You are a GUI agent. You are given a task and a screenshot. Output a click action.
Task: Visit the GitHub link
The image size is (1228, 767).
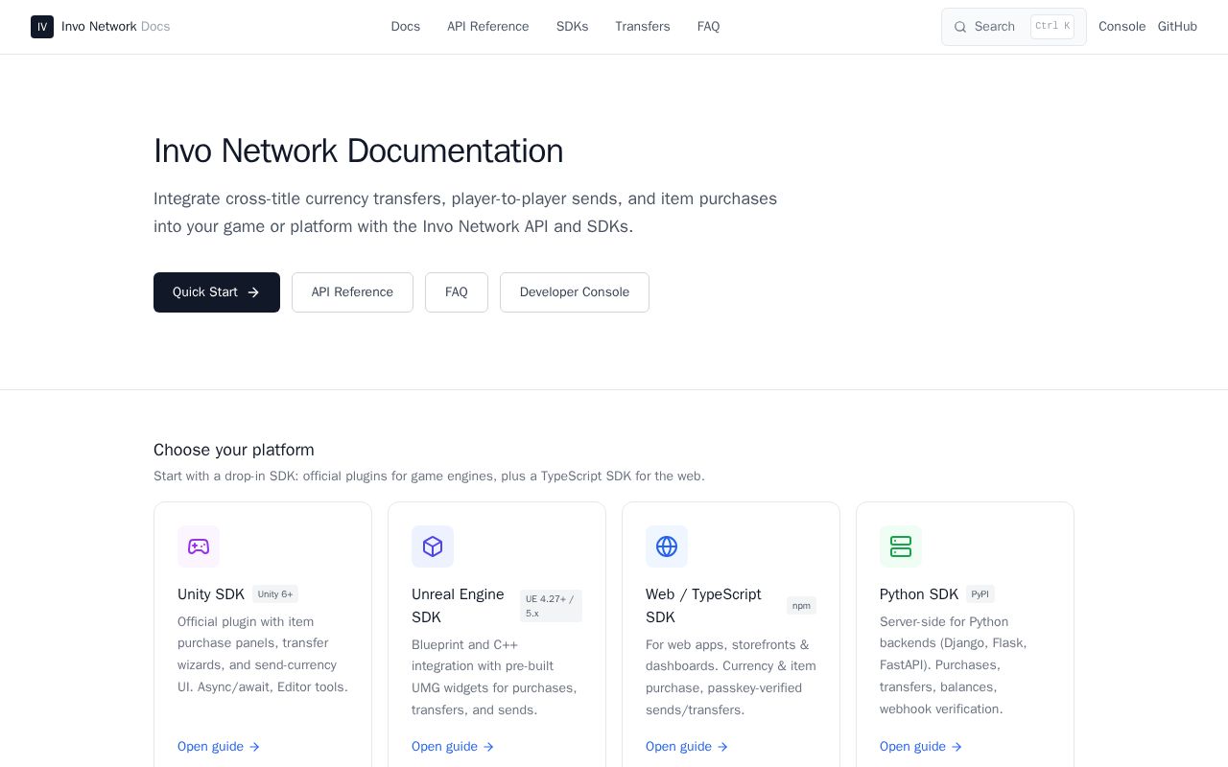click(x=1177, y=27)
